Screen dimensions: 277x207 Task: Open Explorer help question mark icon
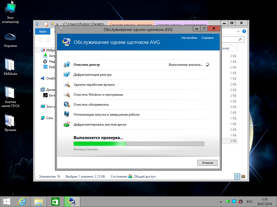click(x=244, y=31)
